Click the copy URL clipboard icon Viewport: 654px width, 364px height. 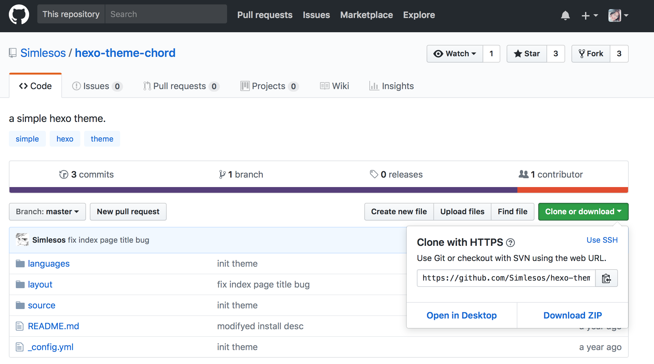(606, 278)
